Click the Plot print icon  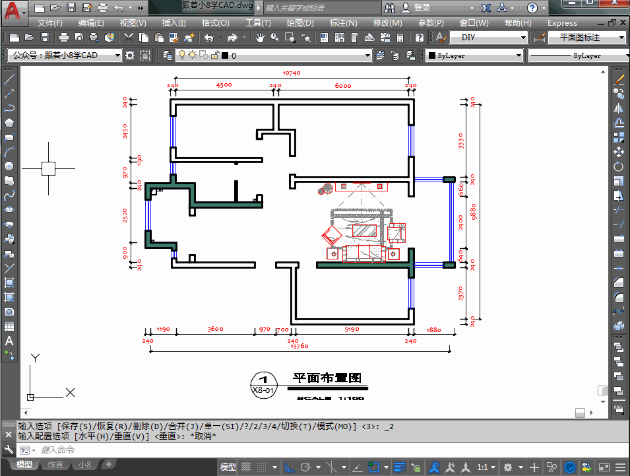63,38
